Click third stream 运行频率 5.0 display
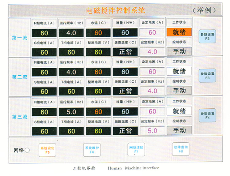Viewport: 230px width, 176px height. 71,112
